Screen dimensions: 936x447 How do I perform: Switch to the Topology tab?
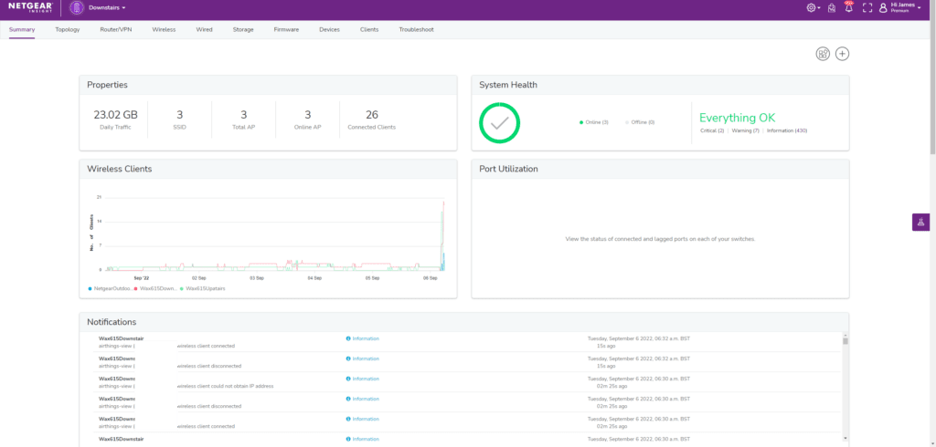click(68, 29)
